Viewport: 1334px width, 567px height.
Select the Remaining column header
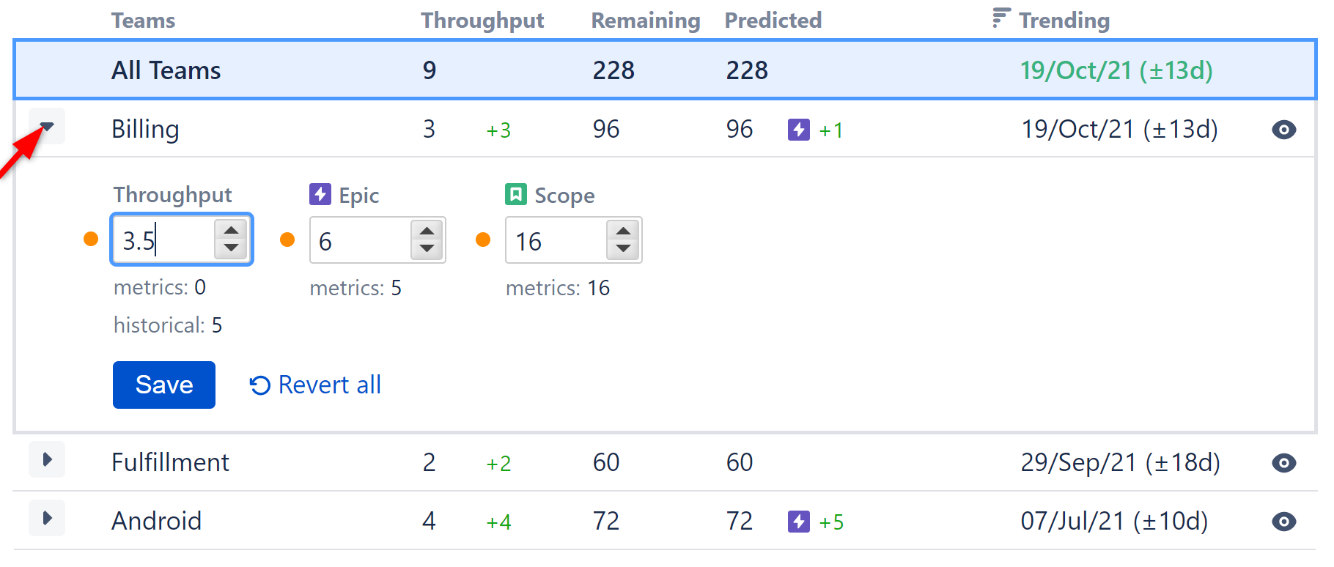(645, 20)
